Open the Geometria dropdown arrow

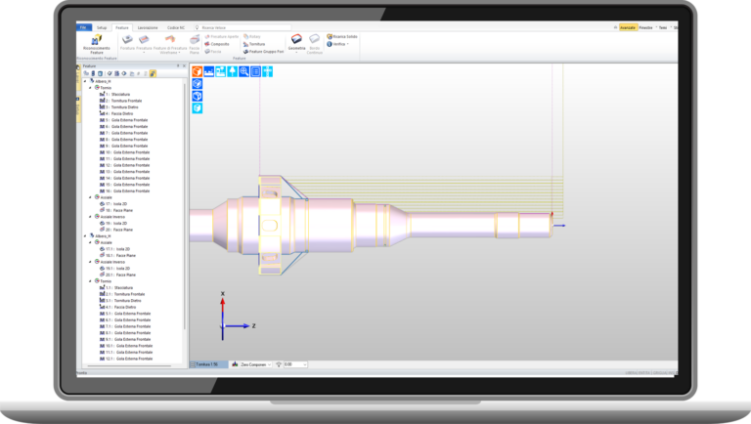(x=296, y=52)
